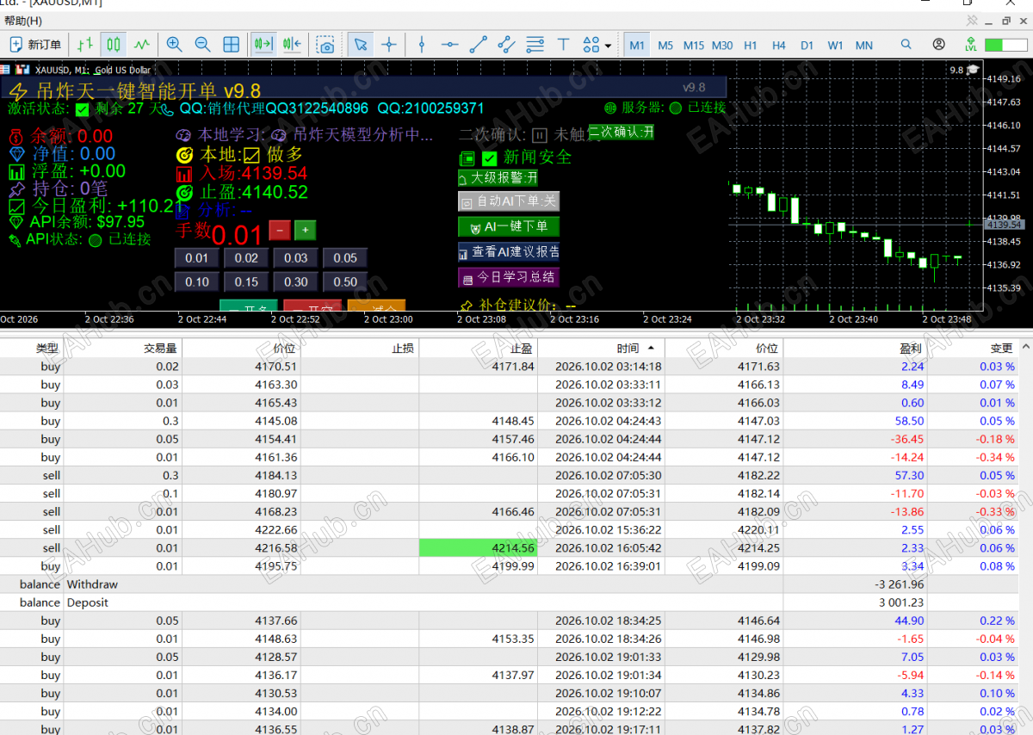Select the arrow cursor tool
Image resolution: width=1033 pixels, height=735 pixels.
pyautogui.click(x=361, y=45)
